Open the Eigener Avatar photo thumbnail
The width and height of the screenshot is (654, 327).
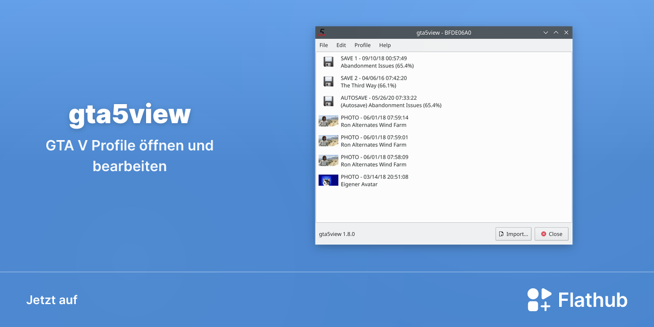(328, 180)
